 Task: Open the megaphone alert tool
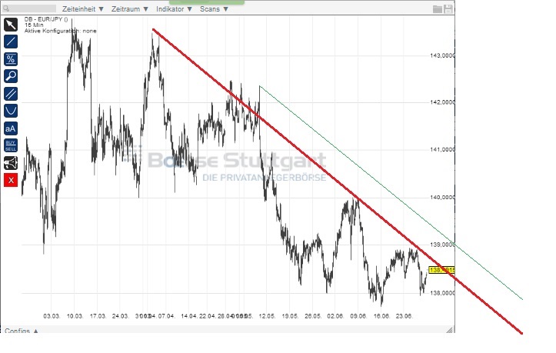[11, 163]
